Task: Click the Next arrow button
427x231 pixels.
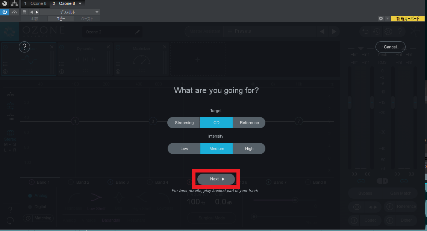Action: [216, 179]
